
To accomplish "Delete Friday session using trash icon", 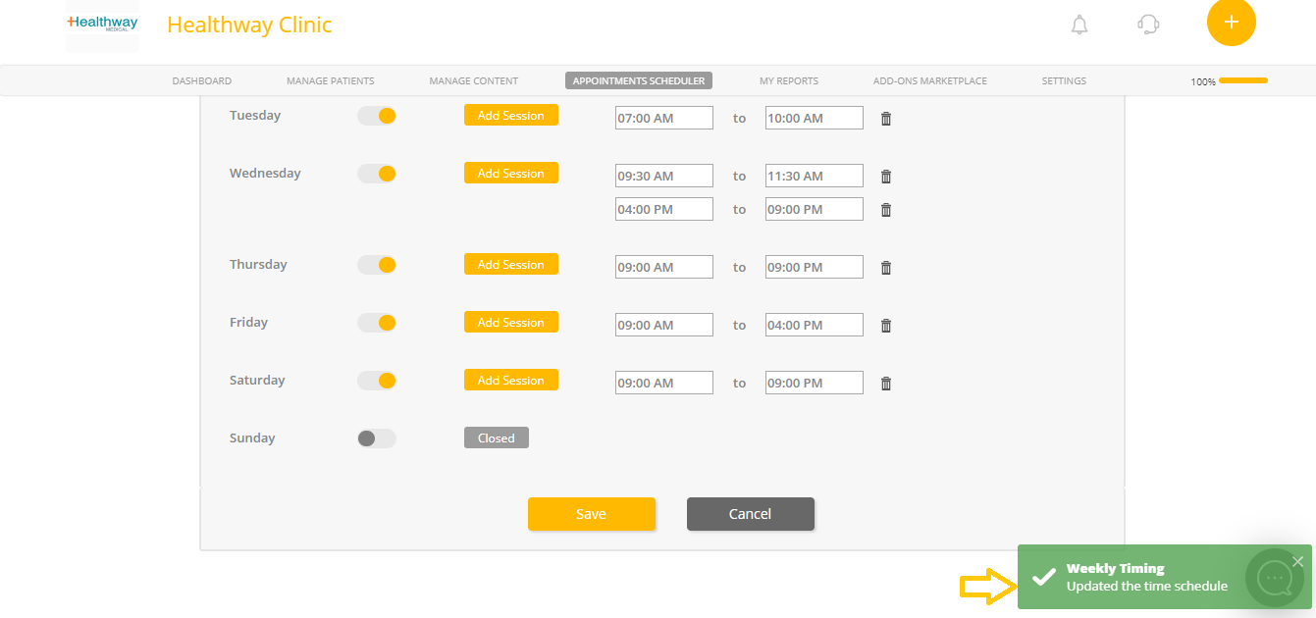I will 886,326.
